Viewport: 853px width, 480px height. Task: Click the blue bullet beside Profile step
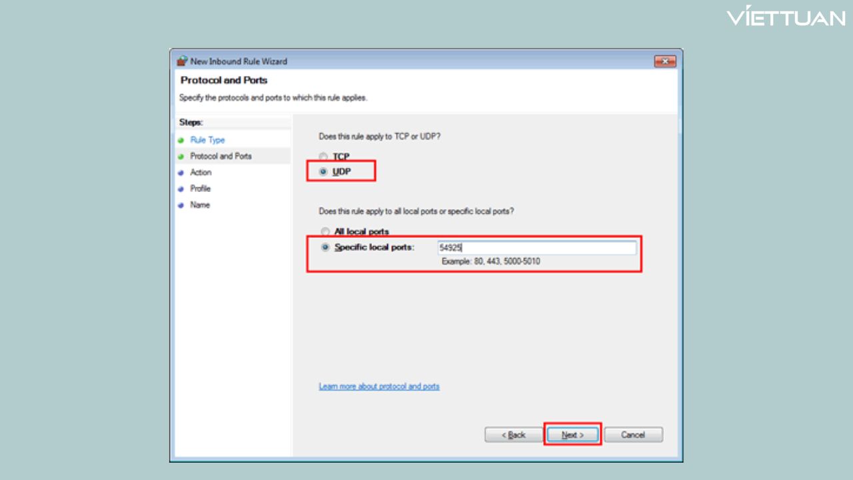[181, 189]
